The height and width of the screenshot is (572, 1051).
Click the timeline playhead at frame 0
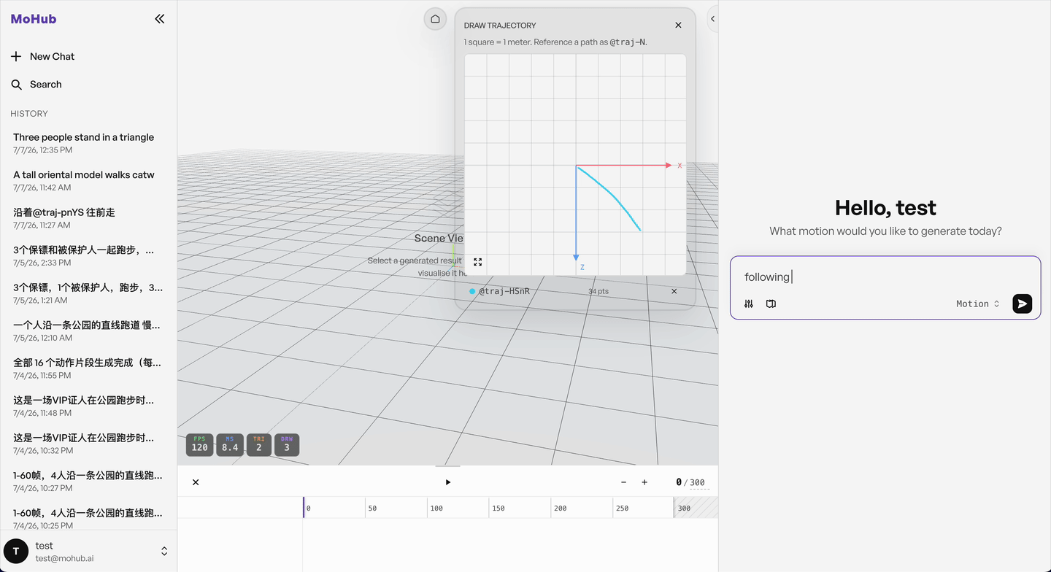click(x=304, y=508)
